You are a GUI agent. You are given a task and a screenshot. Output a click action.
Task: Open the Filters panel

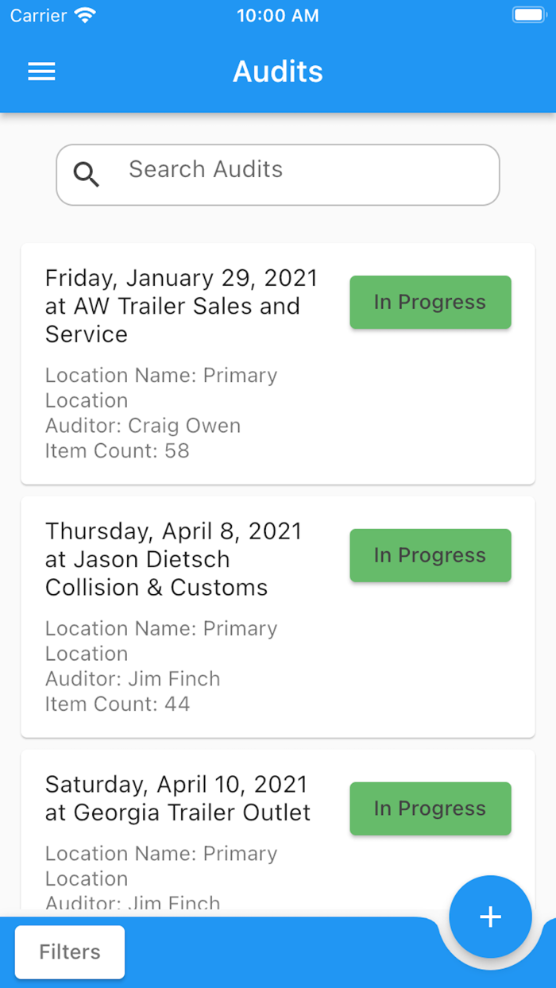69,951
